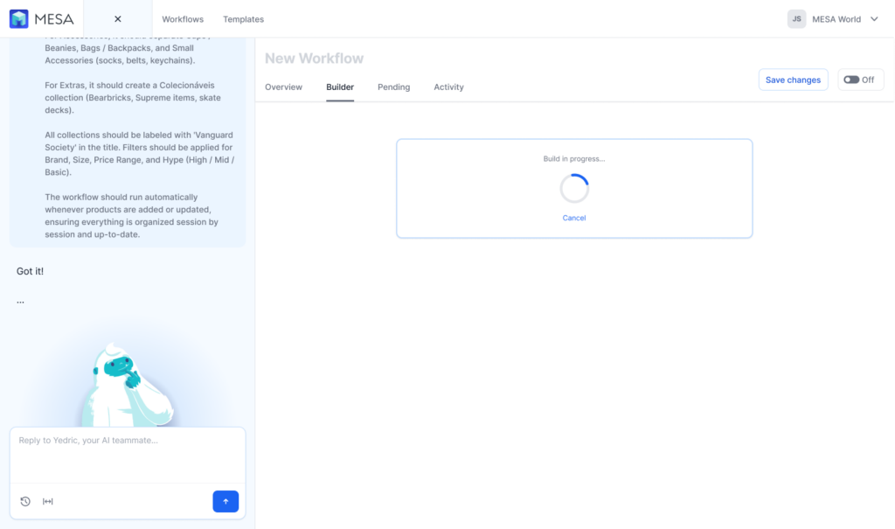
Task: Switch to the Overview tab
Action: pos(283,87)
